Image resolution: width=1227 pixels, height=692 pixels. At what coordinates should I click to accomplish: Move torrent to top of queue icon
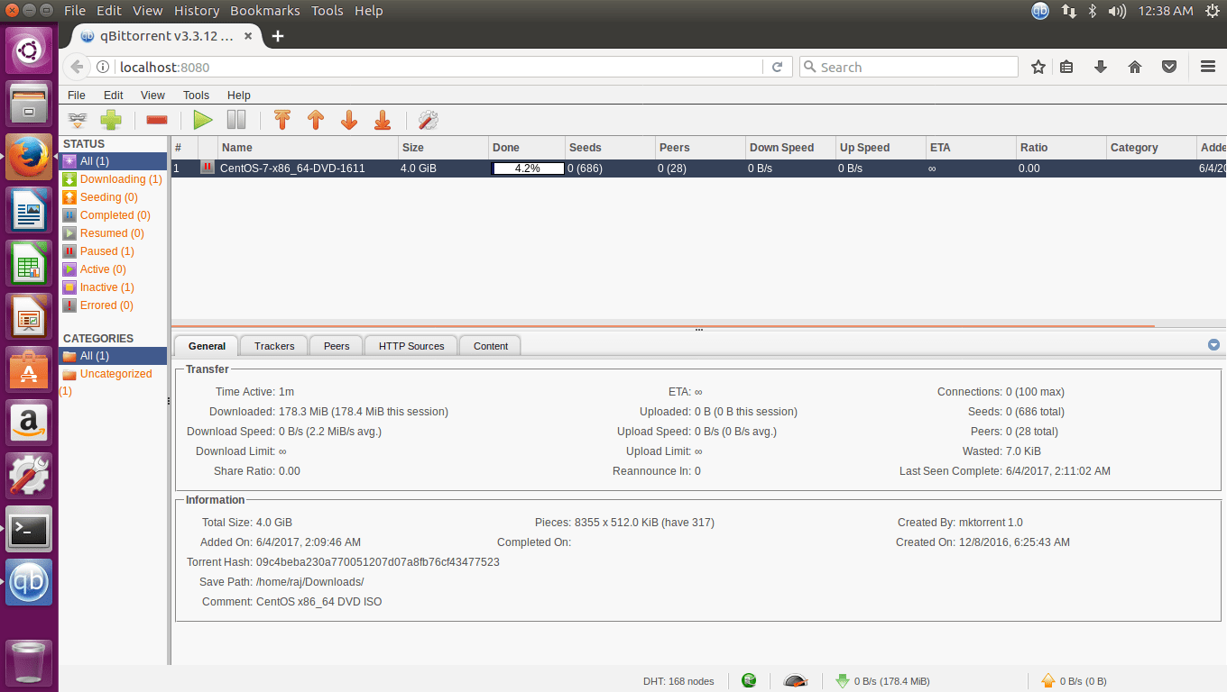(x=282, y=120)
